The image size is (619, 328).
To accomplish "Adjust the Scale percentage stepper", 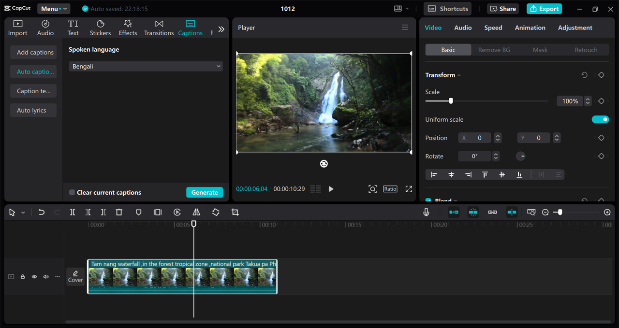I will [x=588, y=101].
